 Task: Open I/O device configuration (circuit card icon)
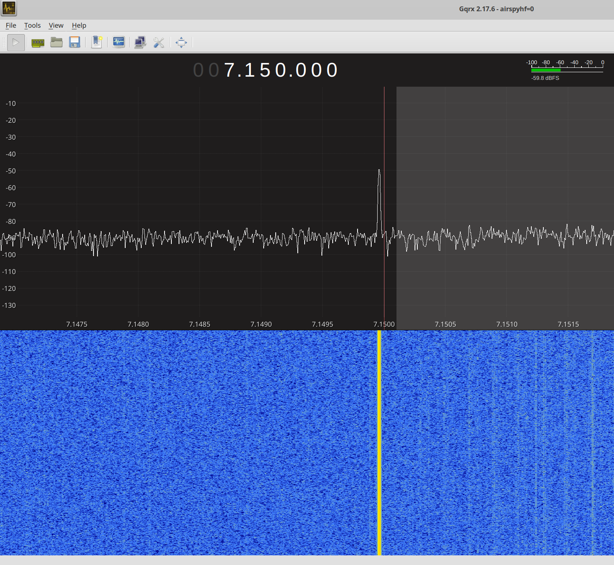(38, 43)
